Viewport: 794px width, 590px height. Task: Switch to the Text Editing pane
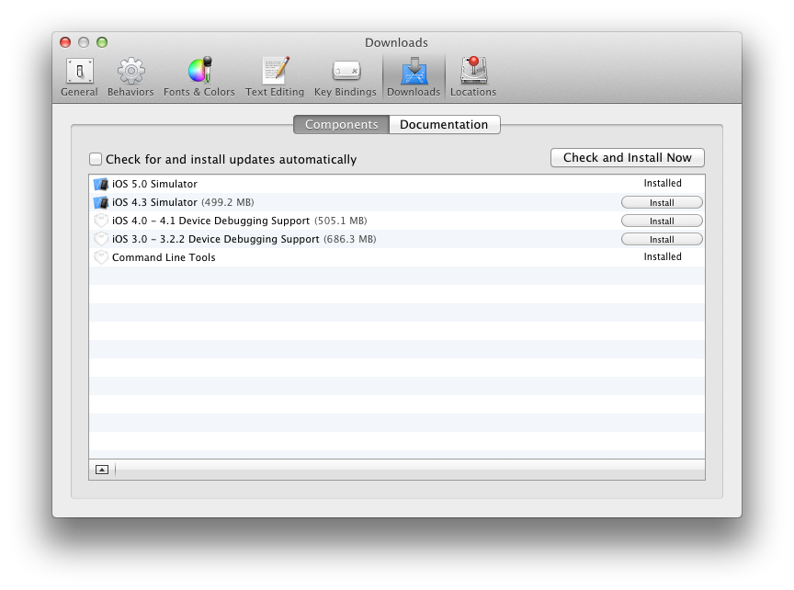276,74
